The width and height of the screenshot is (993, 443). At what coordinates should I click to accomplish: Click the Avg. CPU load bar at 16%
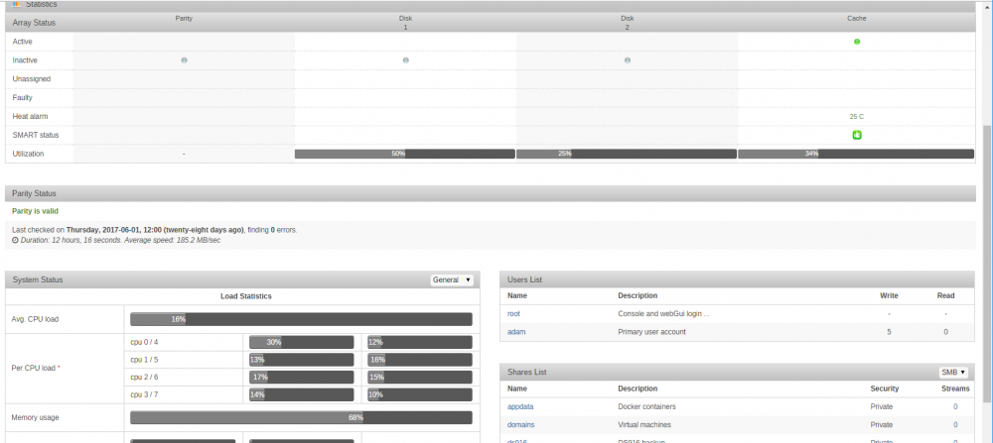(301, 319)
